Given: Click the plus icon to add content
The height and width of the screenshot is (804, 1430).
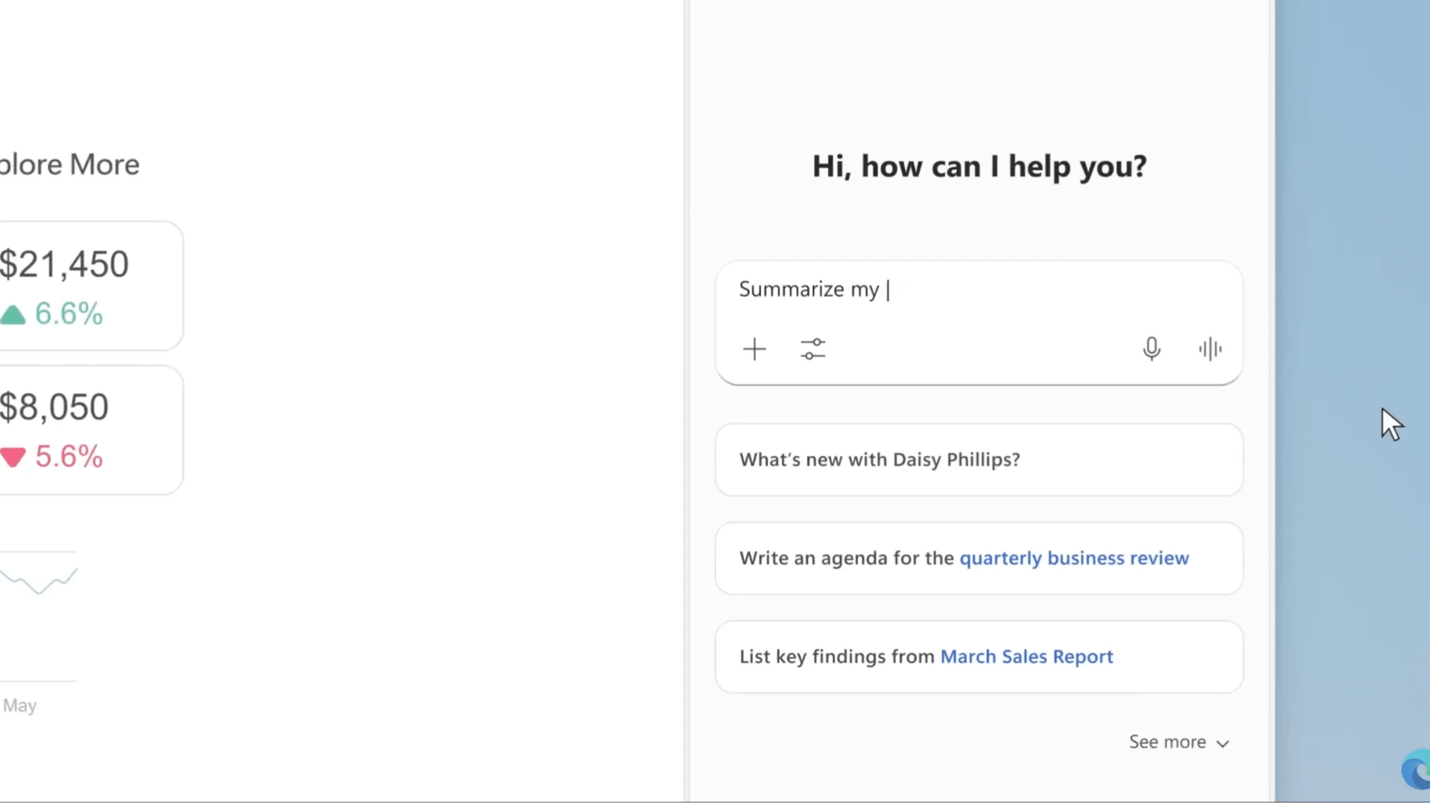Looking at the screenshot, I should coord(754,349).
